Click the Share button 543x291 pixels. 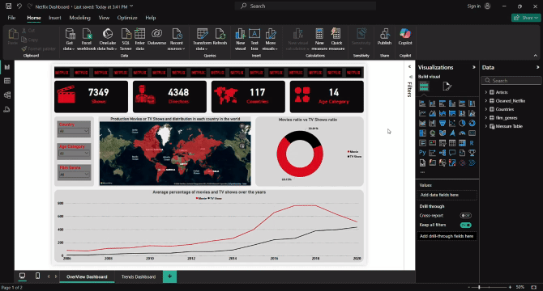[526, 18]
